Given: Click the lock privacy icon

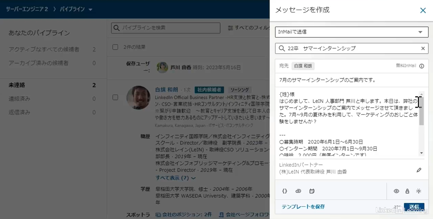Looking at the screenshot, I should point(407,191).
